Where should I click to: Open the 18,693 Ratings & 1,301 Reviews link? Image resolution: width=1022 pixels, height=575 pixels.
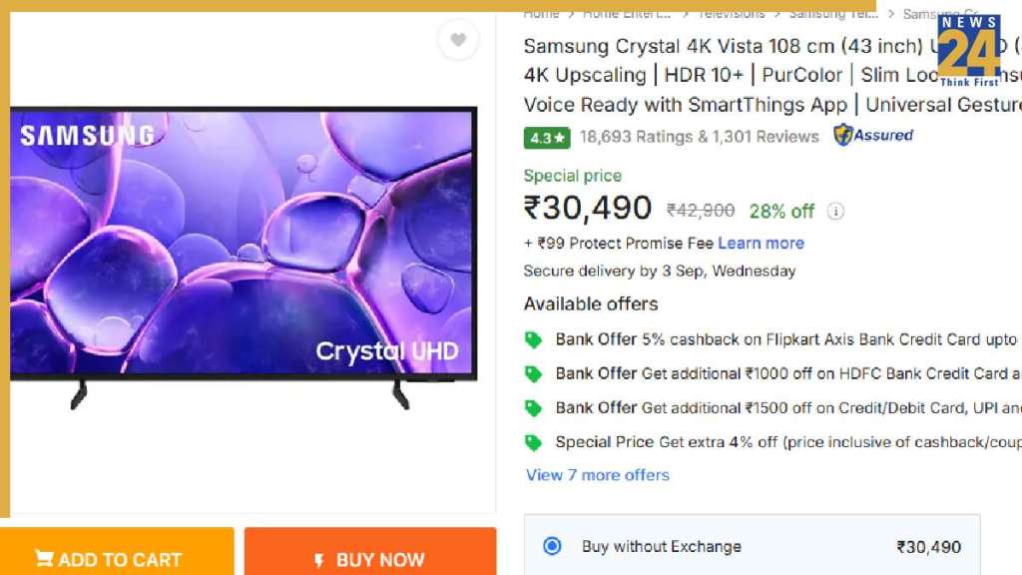(699, 137)
